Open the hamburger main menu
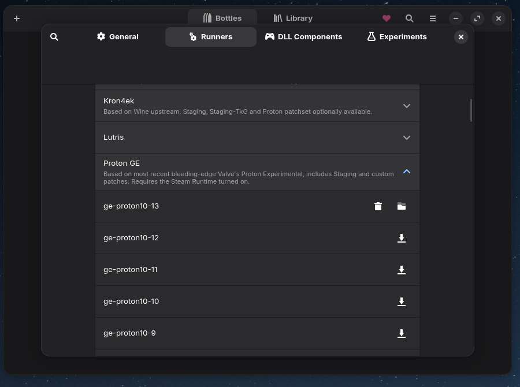The image size is (520, 387). click(433, 18)
